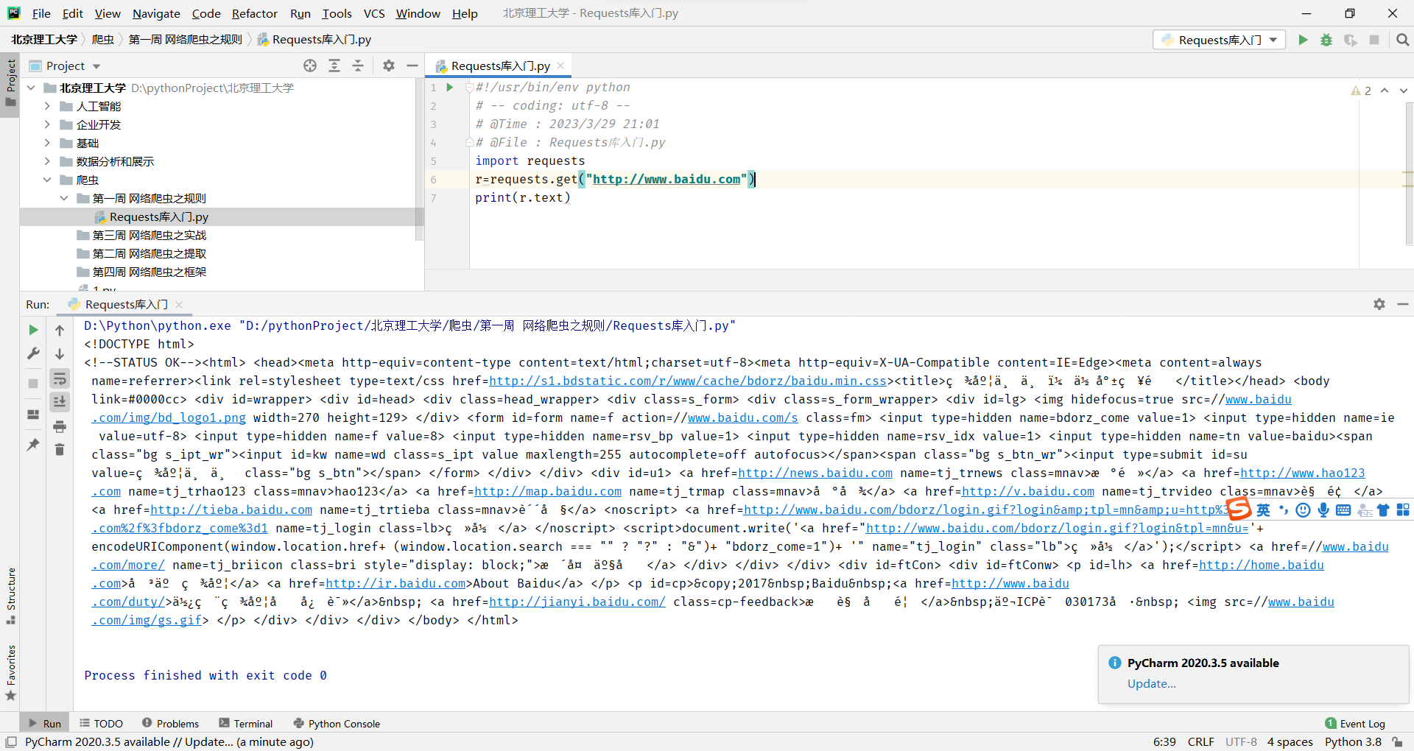Close the Requests库入门.py editor tab
Image resolution: width=1414 pixels, height=751 pixels.
coord(560,66)
